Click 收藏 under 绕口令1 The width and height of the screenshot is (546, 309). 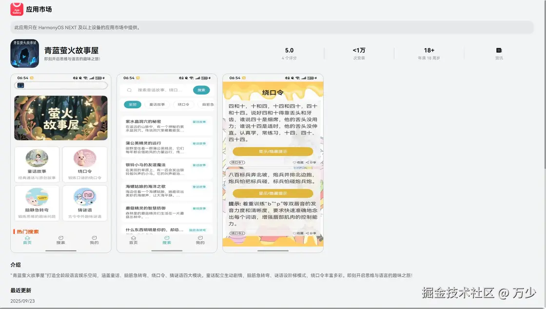pos(298,162)
